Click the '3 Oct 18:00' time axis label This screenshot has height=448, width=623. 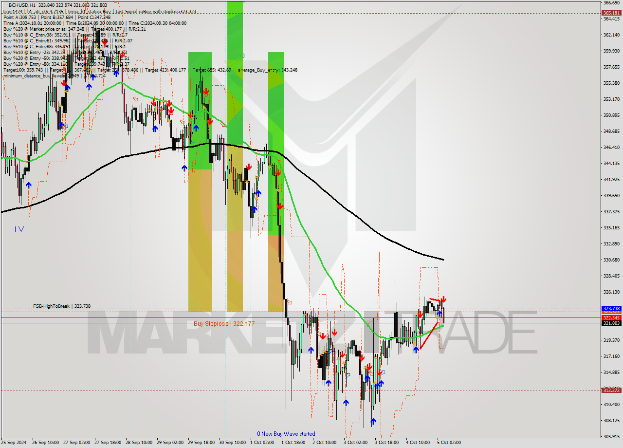[x=386, y=443]
